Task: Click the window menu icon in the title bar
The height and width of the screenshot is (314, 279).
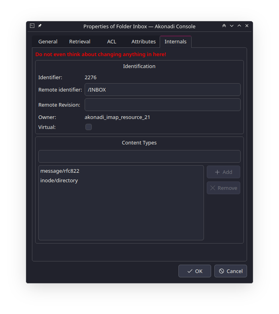Action: point(32,25)
